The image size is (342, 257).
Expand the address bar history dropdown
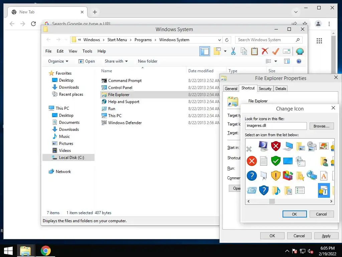(x=219, y=40)
